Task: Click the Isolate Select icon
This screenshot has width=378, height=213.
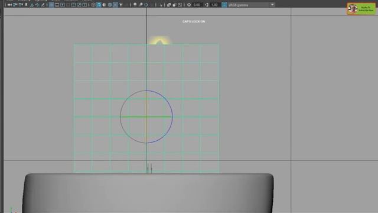Action: (161, 5)
